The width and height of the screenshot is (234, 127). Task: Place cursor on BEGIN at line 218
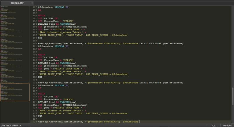[x=42, y=94]
